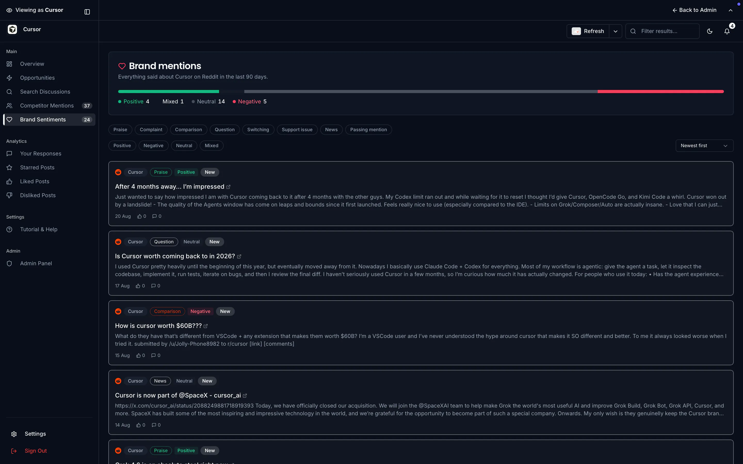
Task: Open 'Cursor is now part of @SpaceX' title
Action: 178,396
